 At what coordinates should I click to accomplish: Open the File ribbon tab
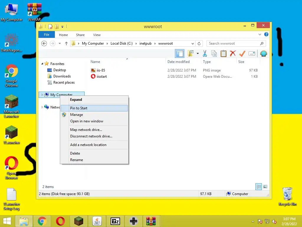pos(46,35)
